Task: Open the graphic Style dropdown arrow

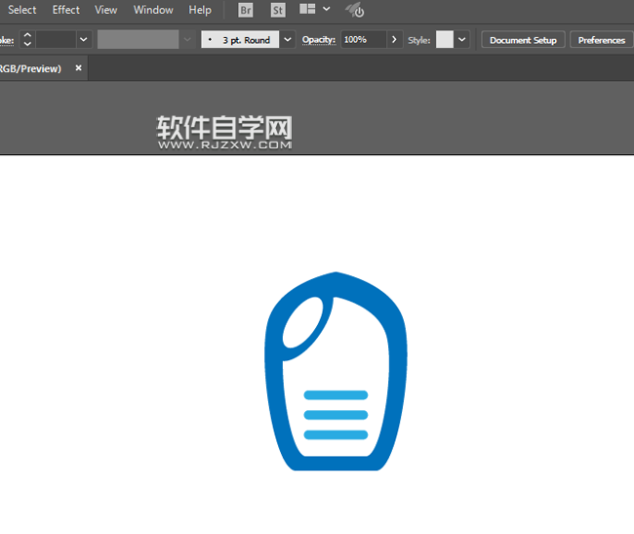Action: 462,40
